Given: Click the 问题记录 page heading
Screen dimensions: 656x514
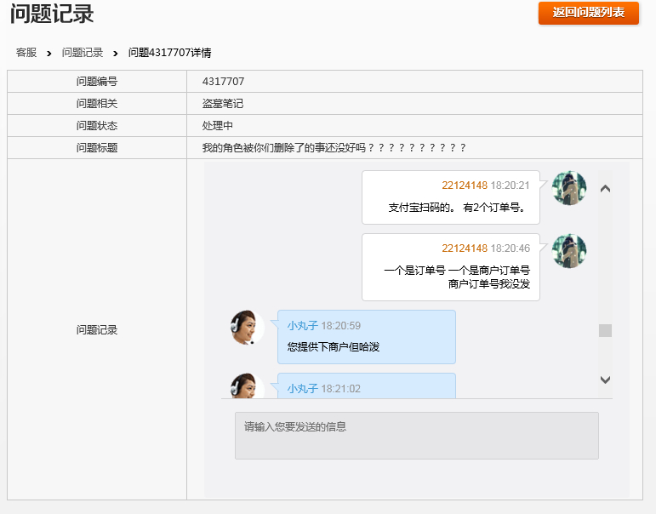Looking at the screenshot, I should [x=52, y=14].
